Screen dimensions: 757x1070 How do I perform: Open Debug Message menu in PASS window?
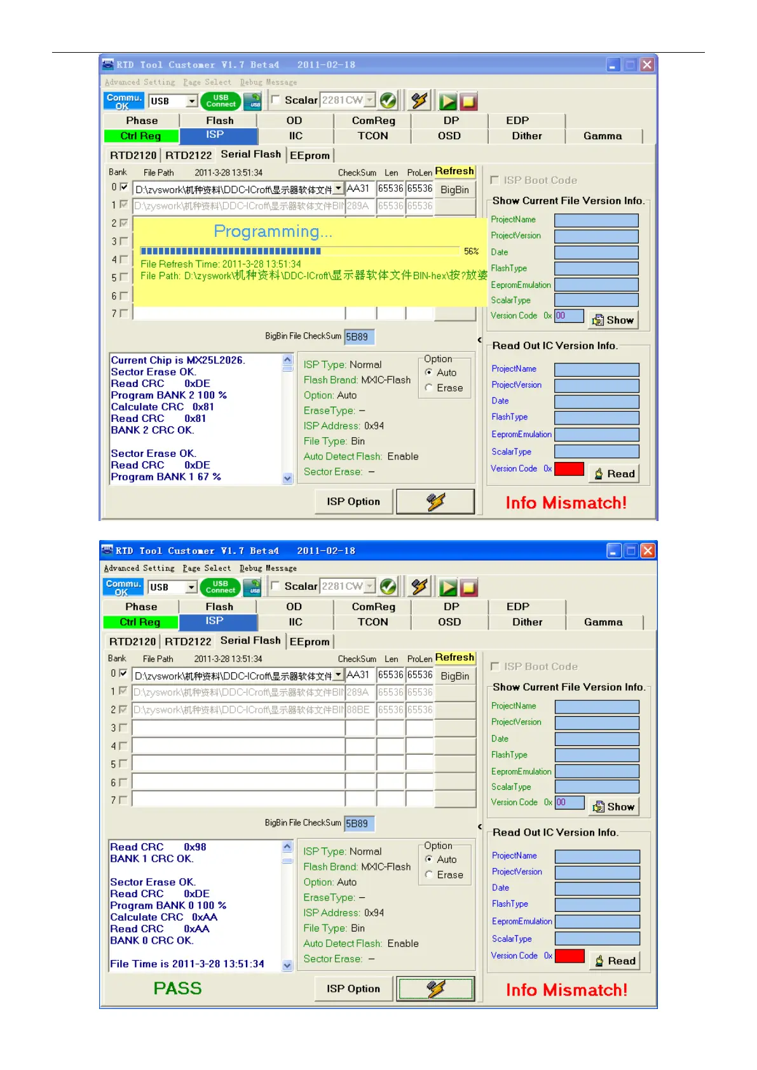(x=268, y=568)
